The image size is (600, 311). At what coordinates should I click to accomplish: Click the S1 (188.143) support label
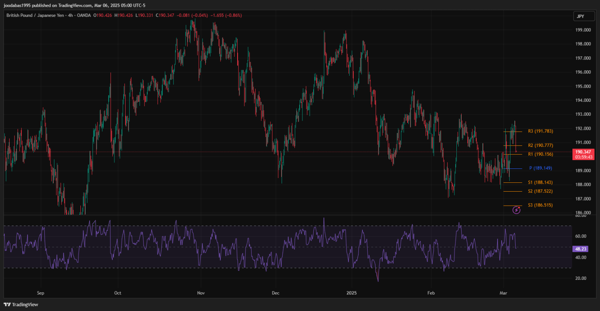click(x=540, y=182)
